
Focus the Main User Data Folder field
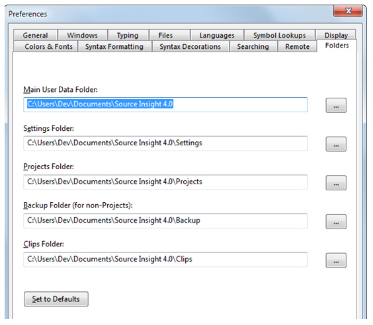pyautogui.click(x=165, y=104)
